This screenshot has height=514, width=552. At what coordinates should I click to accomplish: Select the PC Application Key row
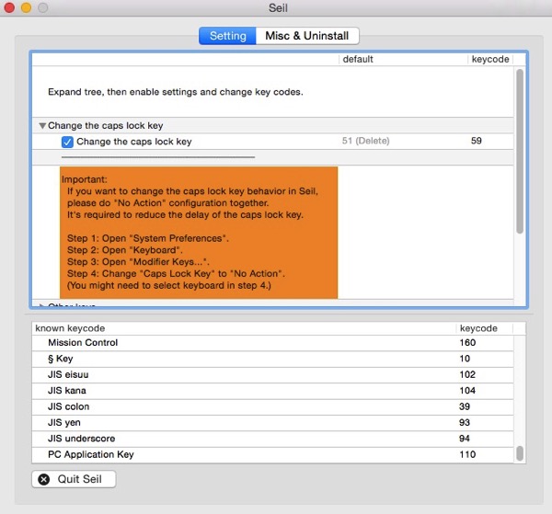pyautogui.click(x=272, y=454)
